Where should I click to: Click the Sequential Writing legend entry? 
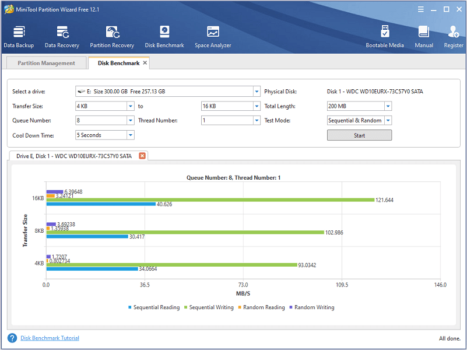pyautogui.click(x=209, y=307)
